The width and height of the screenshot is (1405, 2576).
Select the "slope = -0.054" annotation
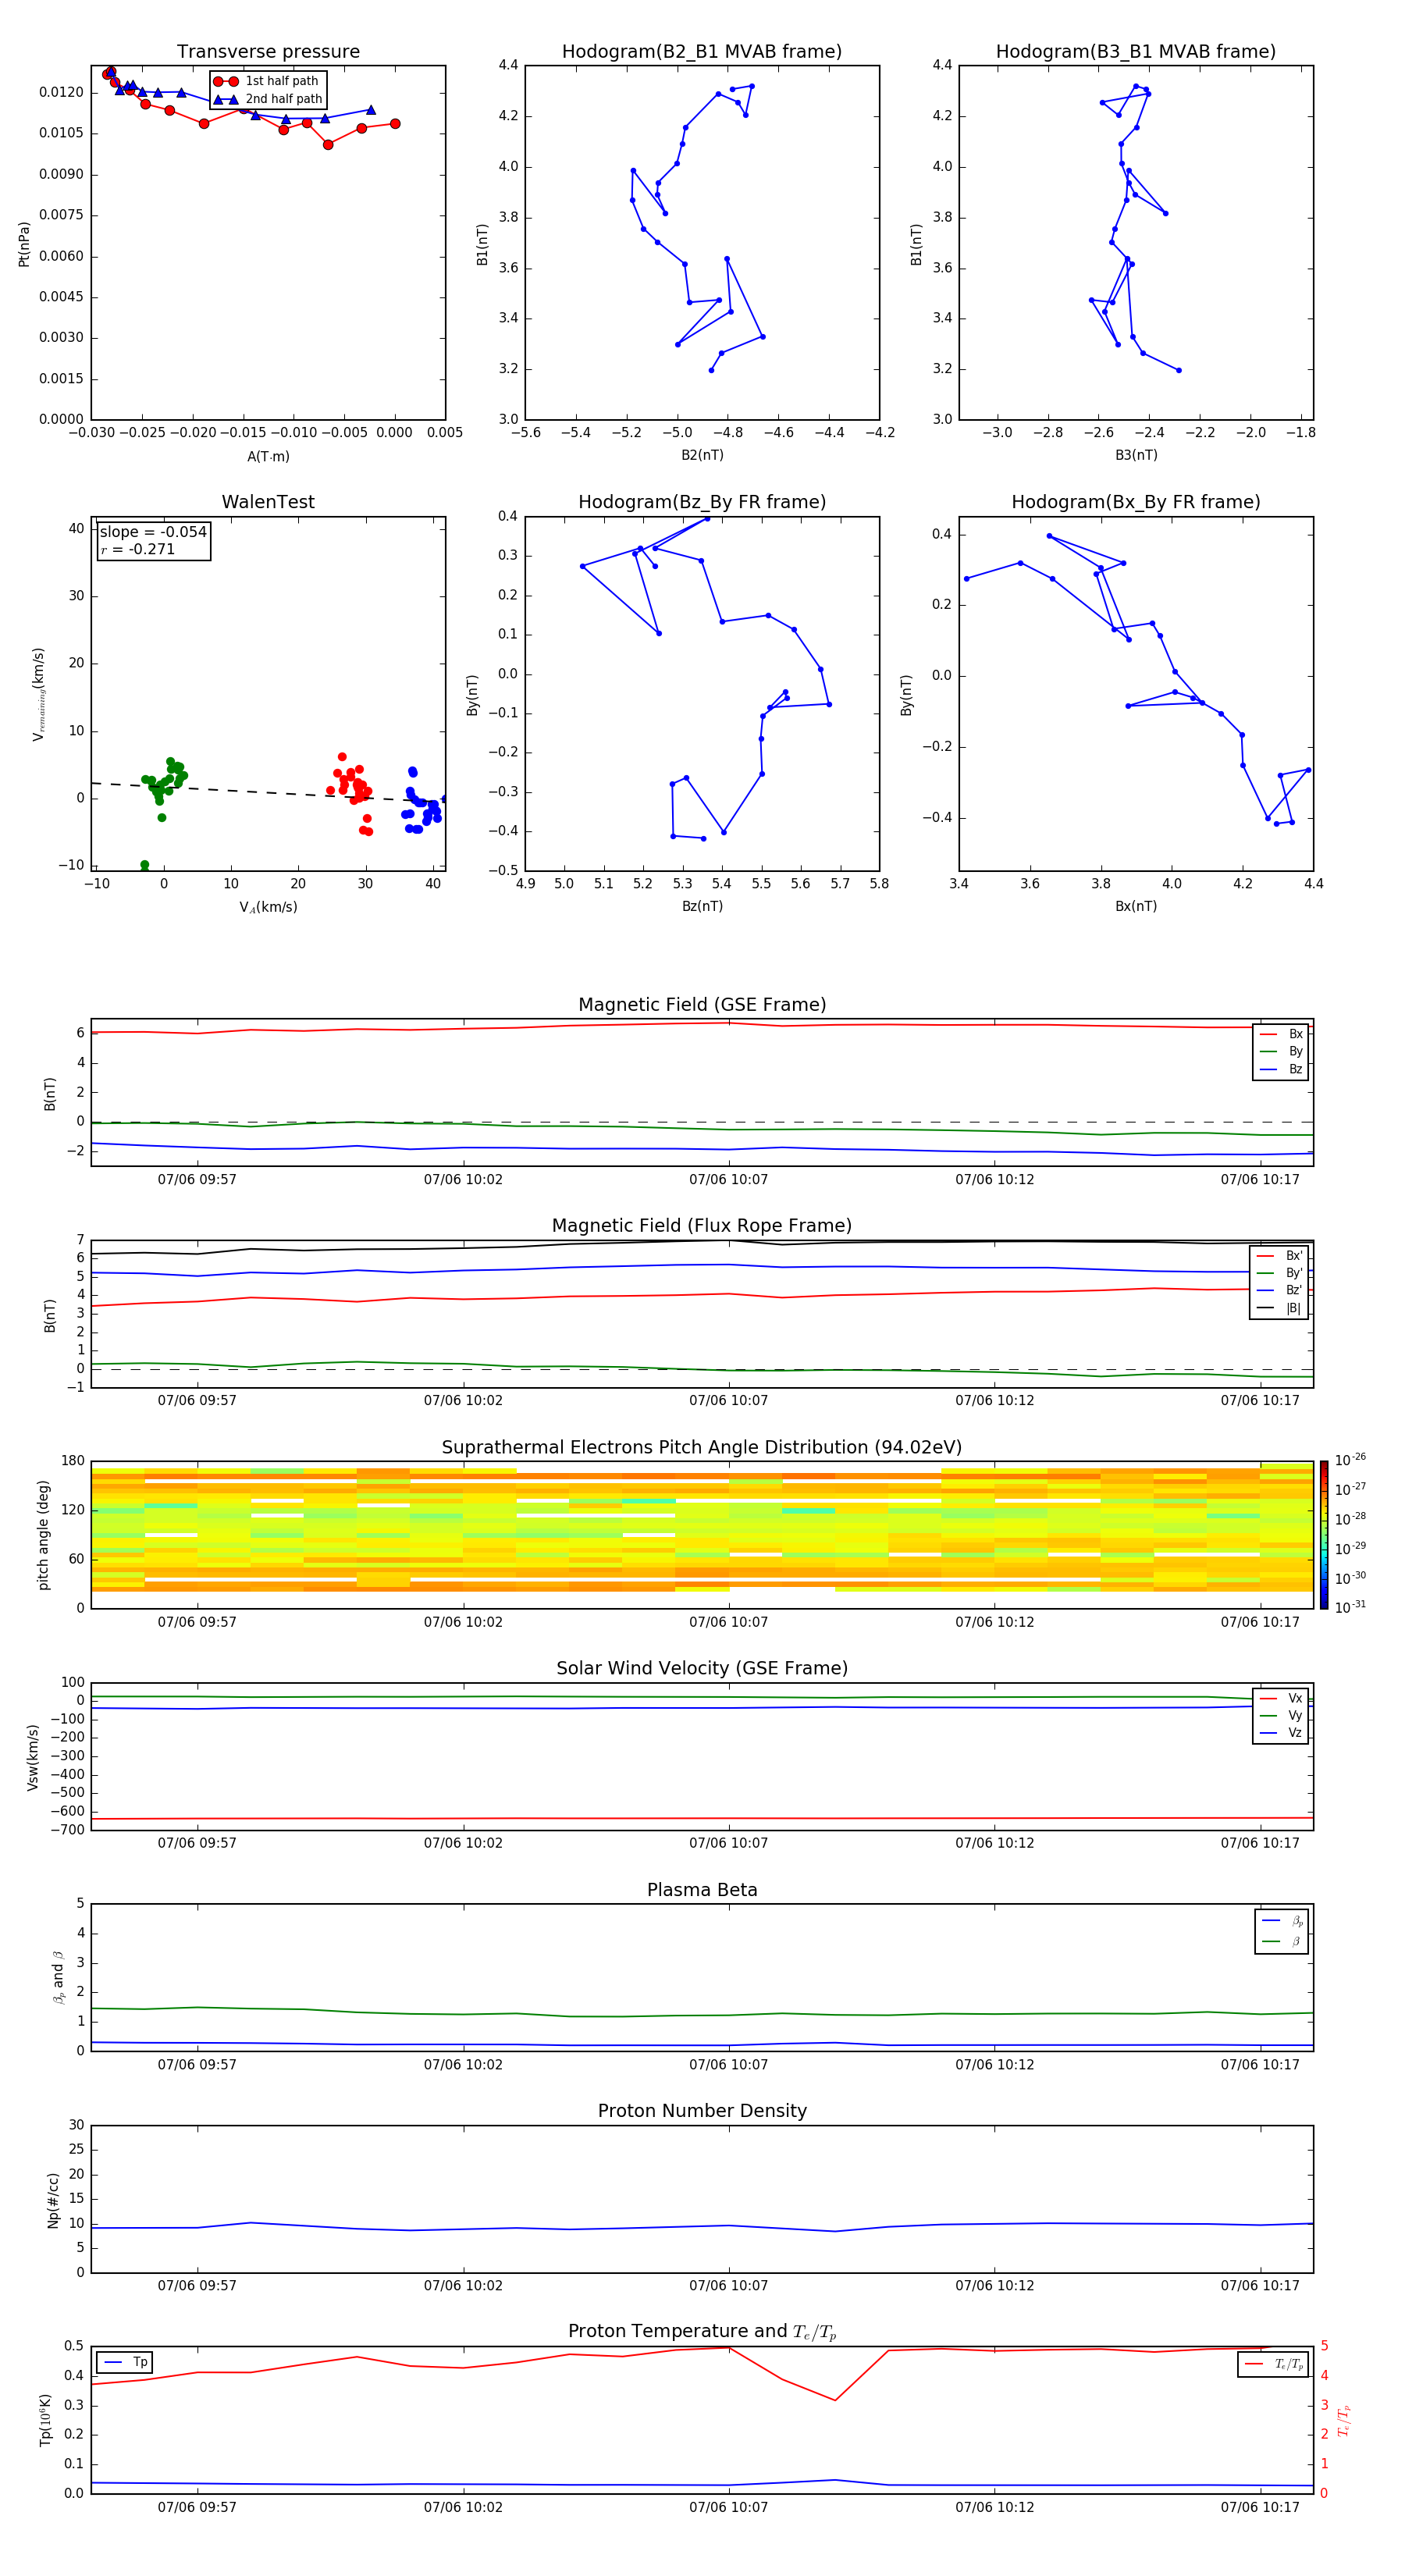point(153,532)
